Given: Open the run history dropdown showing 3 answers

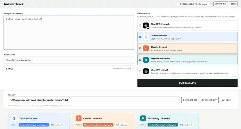Looking at the screenshot, I should (195, 4).
